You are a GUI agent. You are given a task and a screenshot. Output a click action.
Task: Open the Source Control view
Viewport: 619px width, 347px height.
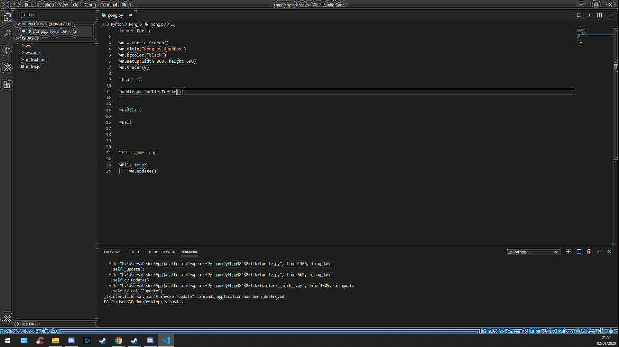click(7, 50)
